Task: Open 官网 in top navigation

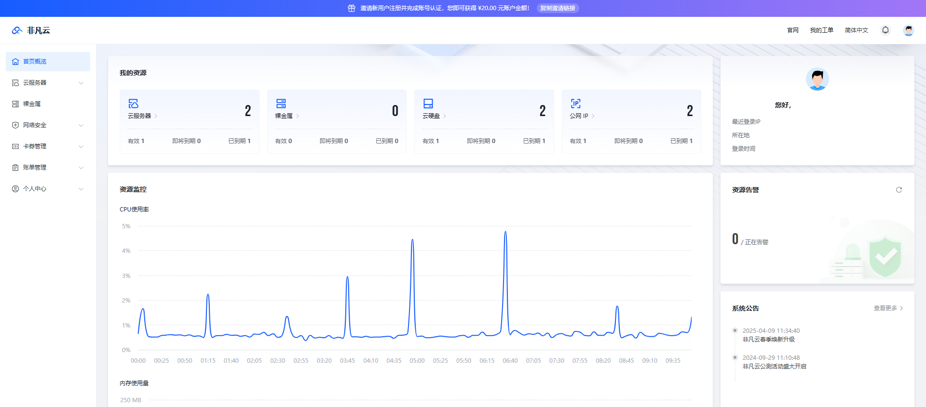Action: [x=793, y=30]
